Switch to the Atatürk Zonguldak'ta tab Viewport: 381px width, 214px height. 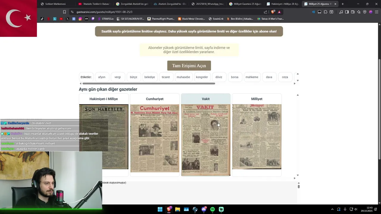pos(170,4)
